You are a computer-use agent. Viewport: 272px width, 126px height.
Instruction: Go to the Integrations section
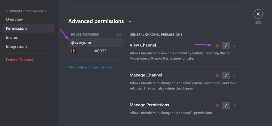(16, 46)
